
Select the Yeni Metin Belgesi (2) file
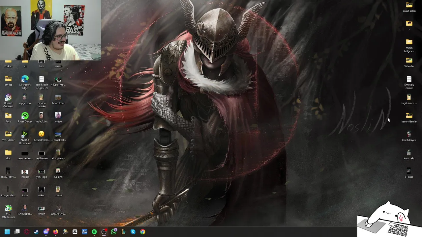pos(42,82)
